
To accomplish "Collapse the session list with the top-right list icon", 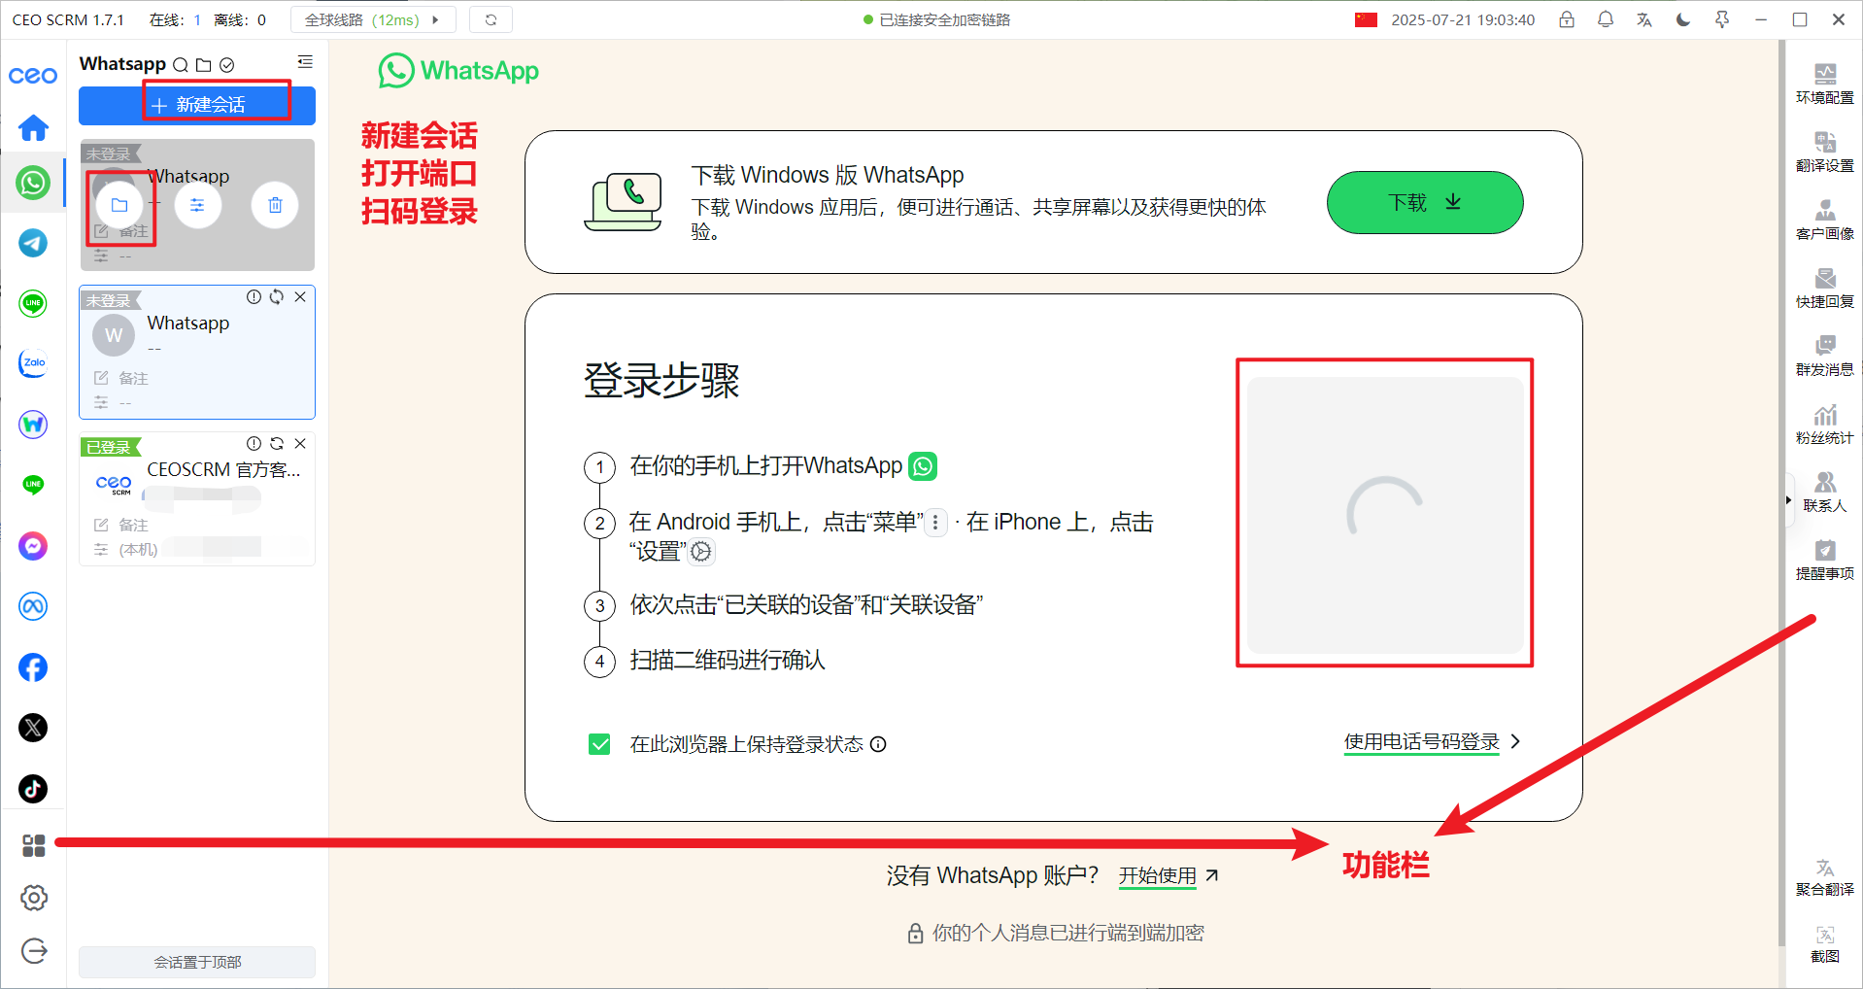I will coord(305,62).
